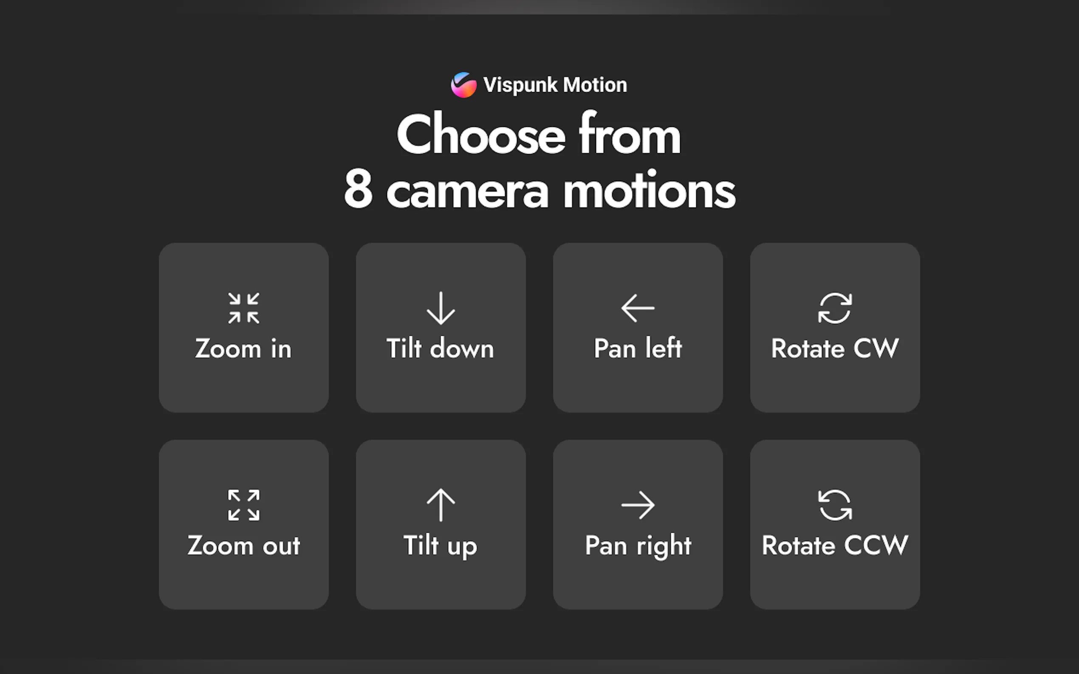Choose the "Tilt down" text label

pyautogui.click(x=441, y=348)
